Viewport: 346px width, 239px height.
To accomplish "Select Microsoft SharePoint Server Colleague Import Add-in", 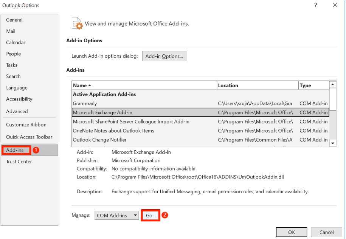I will [200, 122].
